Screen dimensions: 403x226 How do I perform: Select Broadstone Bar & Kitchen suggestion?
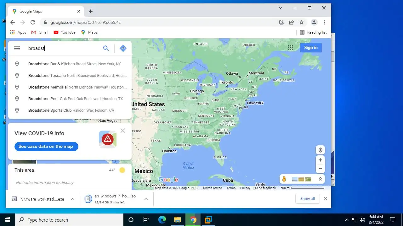(70, 64)
